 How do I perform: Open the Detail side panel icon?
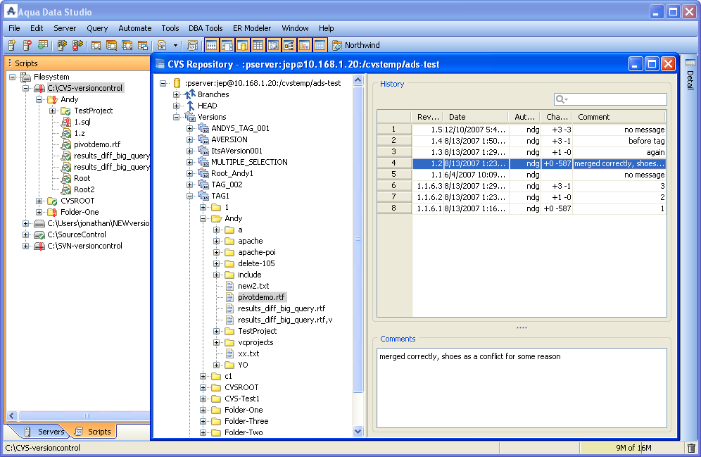pyautogui.click(x=690, y=63)
